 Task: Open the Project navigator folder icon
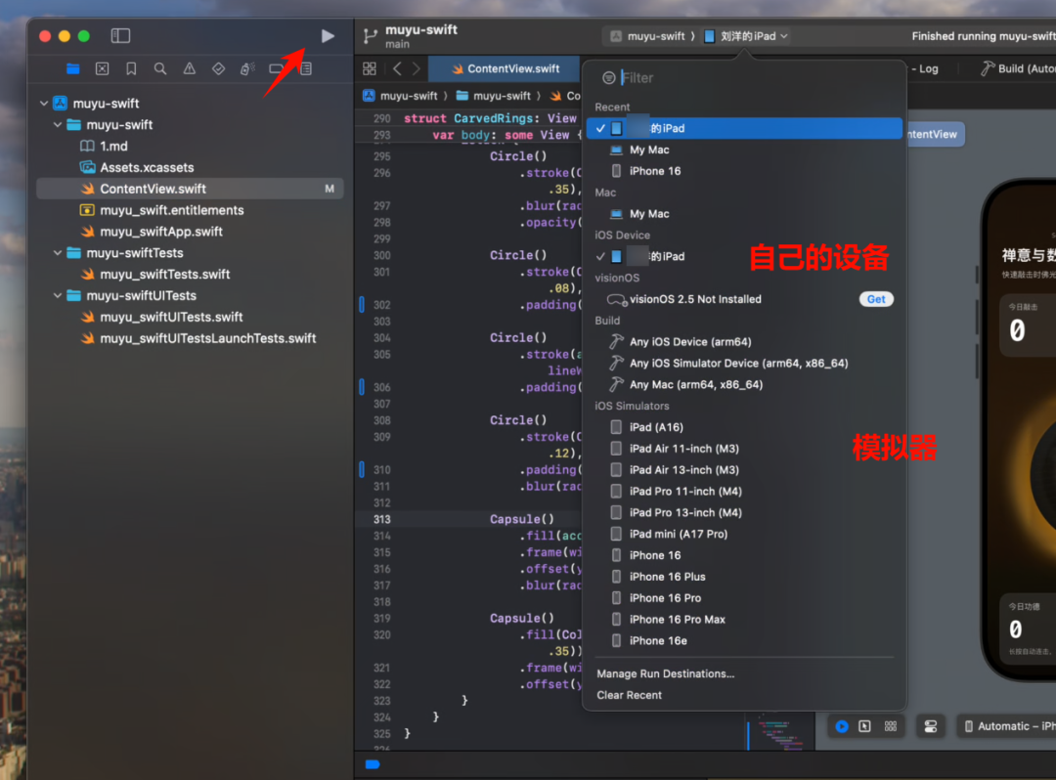click(72, 68)
